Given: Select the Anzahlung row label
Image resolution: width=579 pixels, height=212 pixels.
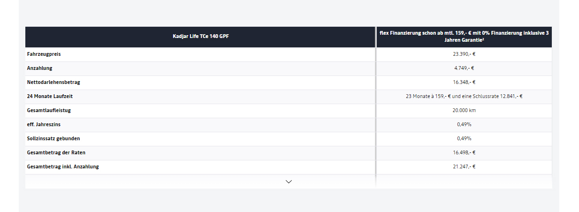Looking at the screenshot, I should pyautogui.click(x=40, y=68).
